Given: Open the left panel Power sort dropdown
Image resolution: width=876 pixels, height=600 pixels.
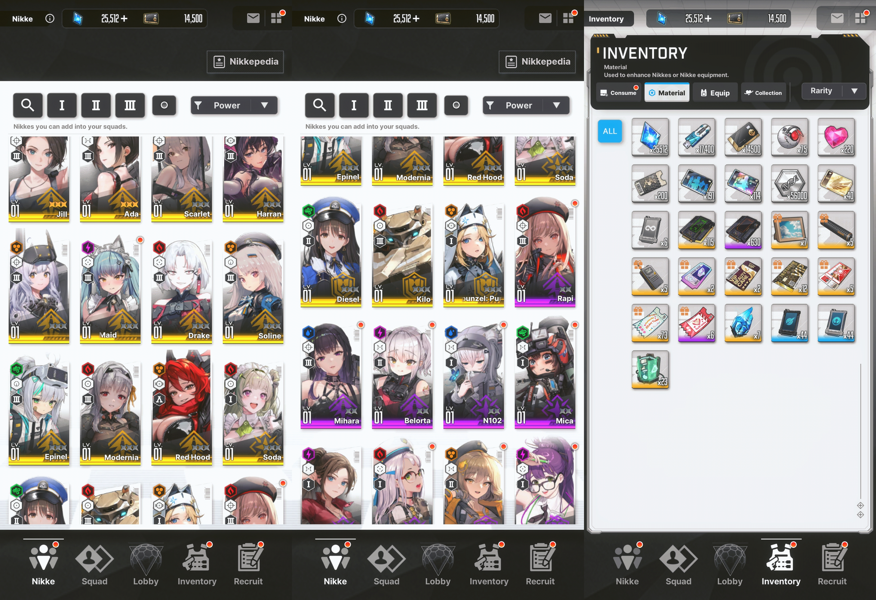Looking at the screenshot, I should [x=234, y=105].
